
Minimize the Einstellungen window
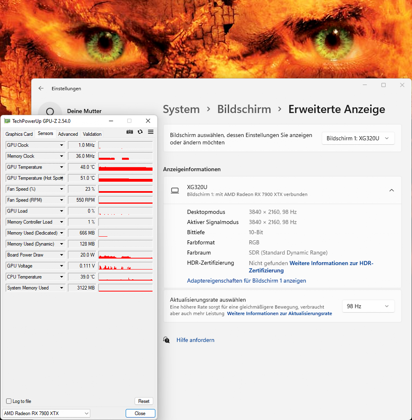pyautogui.click(x=365, y=85)
